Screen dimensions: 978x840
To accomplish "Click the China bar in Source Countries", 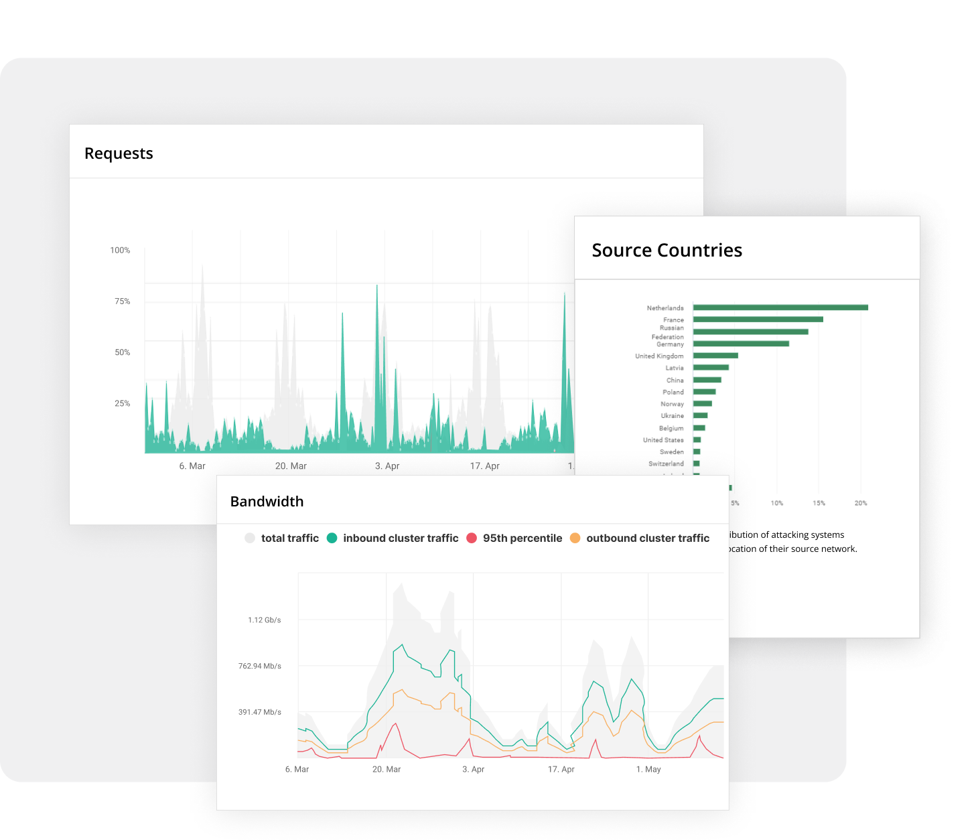I will point(707,380).
